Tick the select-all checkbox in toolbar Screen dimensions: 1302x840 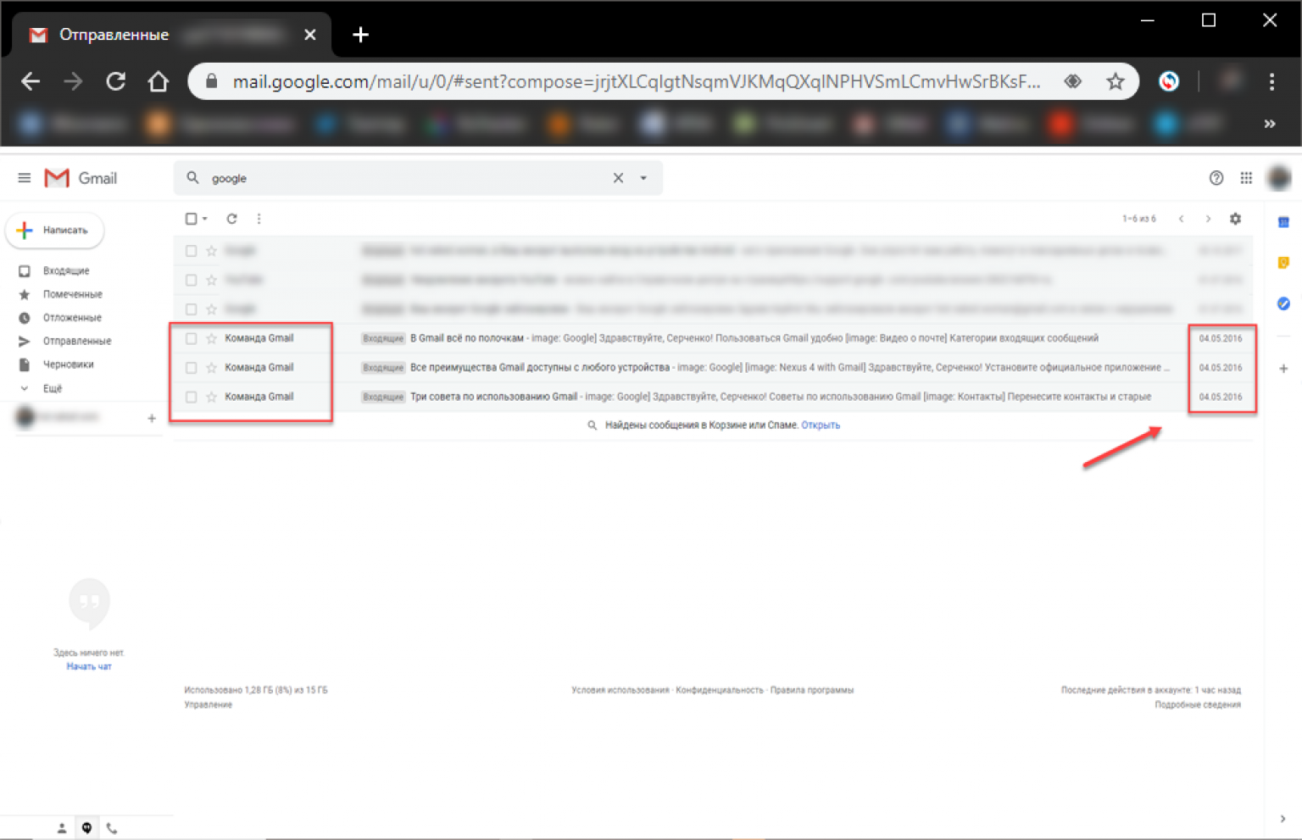[x=191, y=219]
